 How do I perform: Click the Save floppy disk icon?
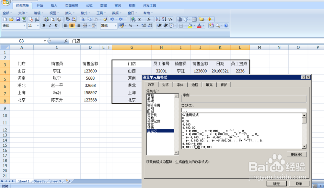pyautogui.click(x=18, y=19)
